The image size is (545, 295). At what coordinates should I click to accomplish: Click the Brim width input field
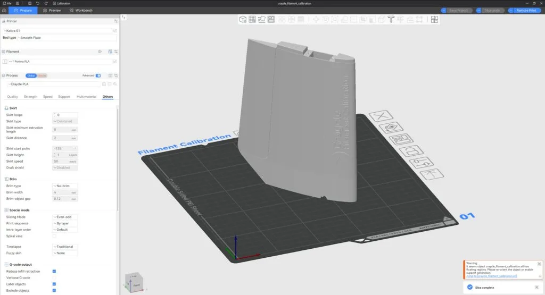coord(61,192)
